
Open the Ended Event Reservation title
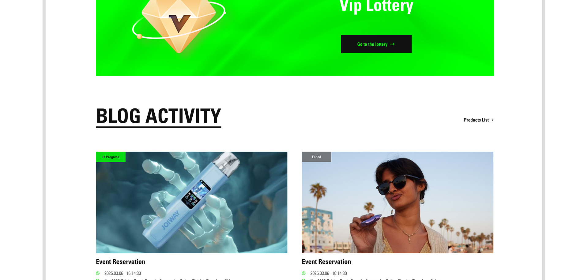pyautogui.click(x=326, y=262)
